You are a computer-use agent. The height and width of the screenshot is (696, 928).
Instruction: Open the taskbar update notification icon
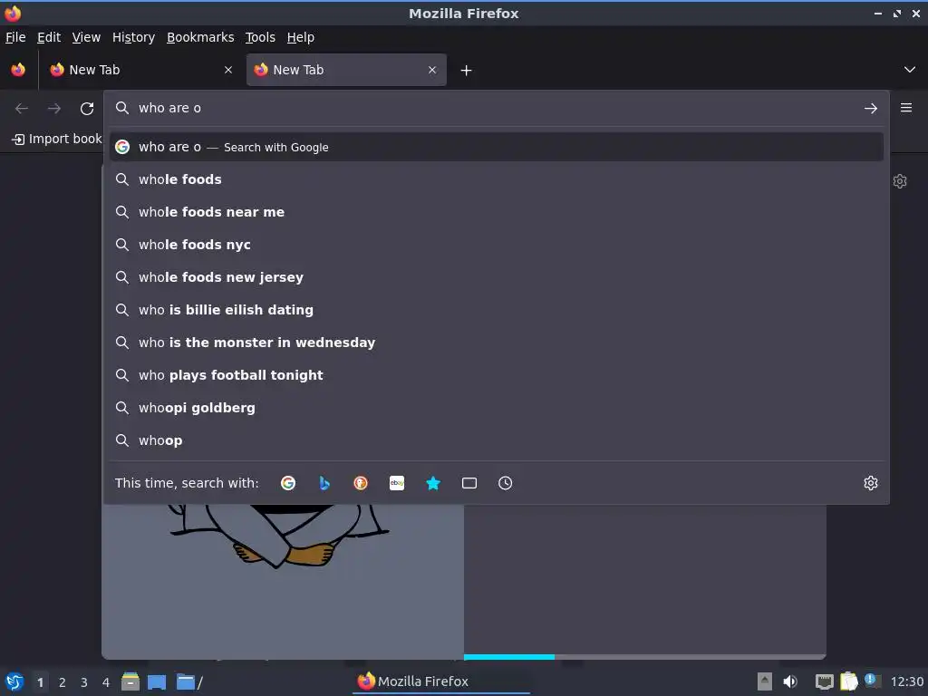[871, 681]
